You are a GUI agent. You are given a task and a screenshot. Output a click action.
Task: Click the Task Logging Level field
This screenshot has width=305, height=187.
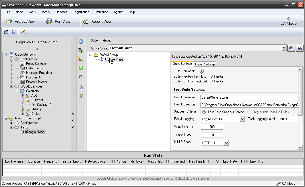(288, 119)
